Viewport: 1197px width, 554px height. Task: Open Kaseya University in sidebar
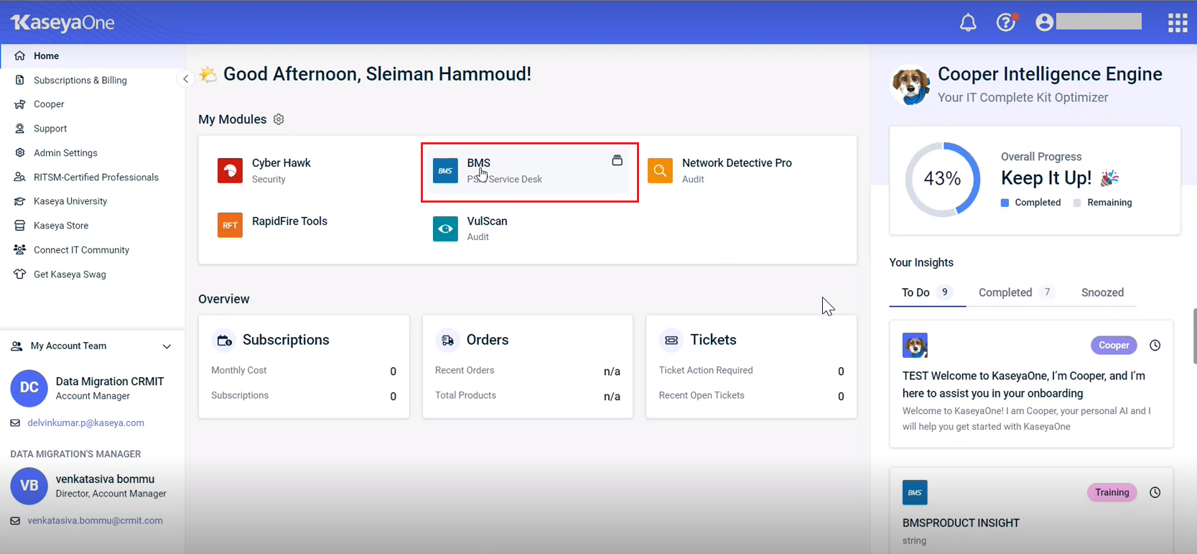pos(92,201)
